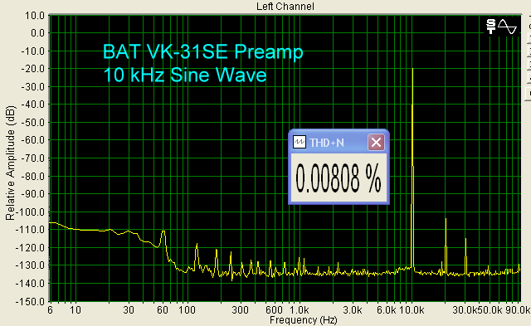Click the ST marker icon on the graph
531x326 pixels.
click(x=490, y=27)
